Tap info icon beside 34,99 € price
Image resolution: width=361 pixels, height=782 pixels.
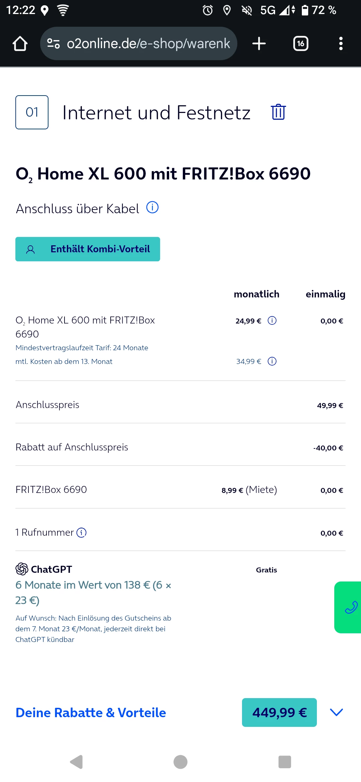click(x=272, y=361)
